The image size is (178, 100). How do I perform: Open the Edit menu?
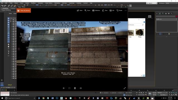6,3
